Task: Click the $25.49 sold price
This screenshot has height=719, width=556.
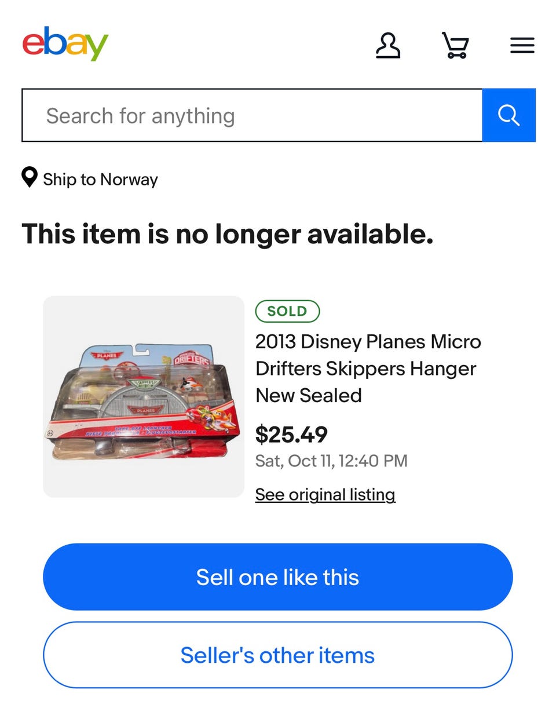Action: coord(291,435)
